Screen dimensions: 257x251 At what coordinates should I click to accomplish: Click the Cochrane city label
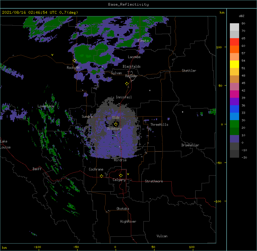pyautogui.click(x=96, y=169)
